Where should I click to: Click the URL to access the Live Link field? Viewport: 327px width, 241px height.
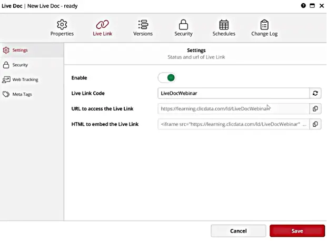tap(233, 108)
